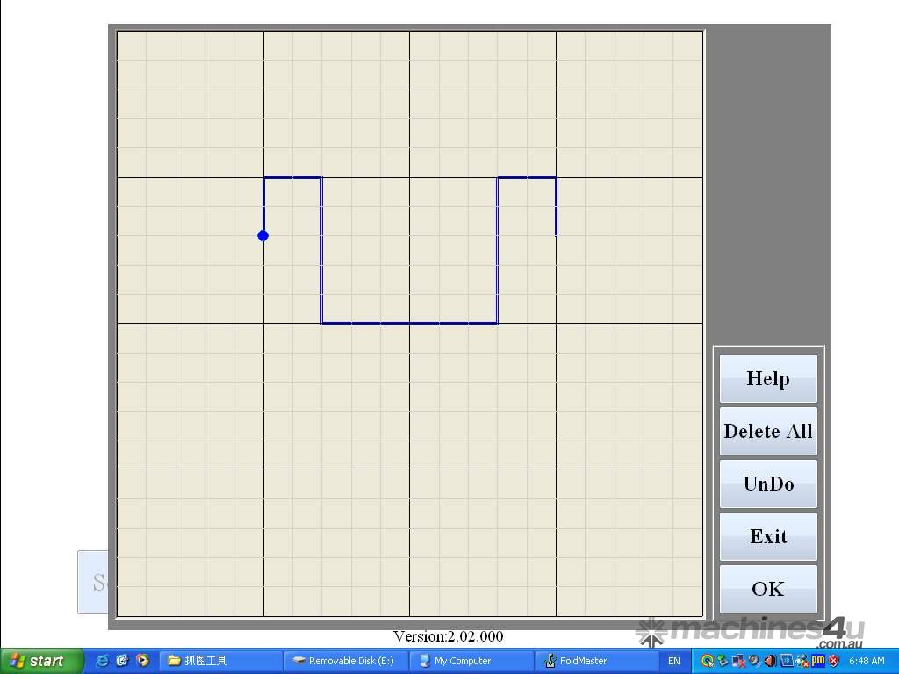Click Safely Remove Hardware tray icon
Viewport: 899px width, 674px height.
(723, 661)
